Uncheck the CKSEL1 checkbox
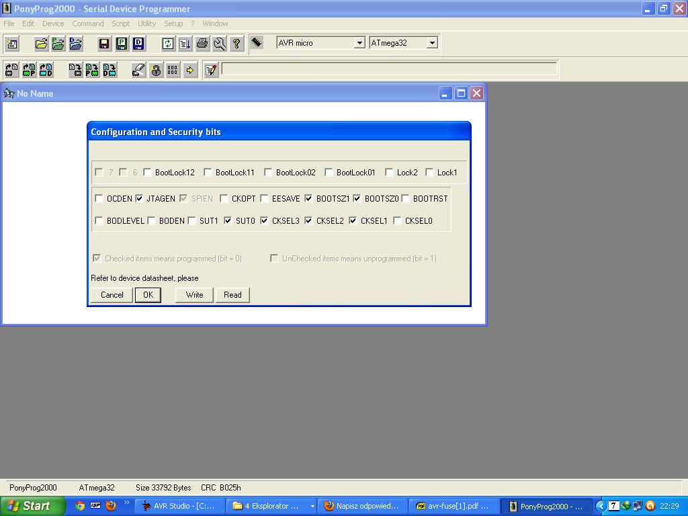Screen dimensions: 688x516 (x=353, y=220)
